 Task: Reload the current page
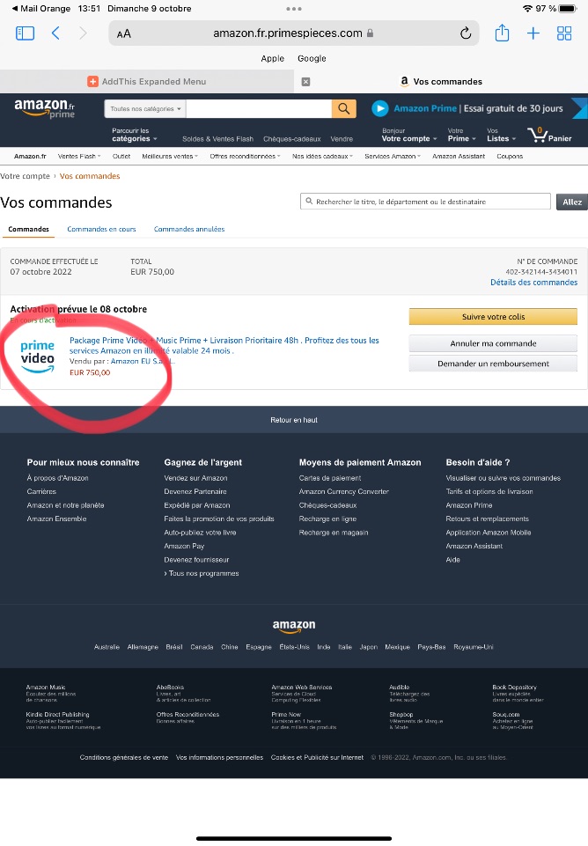pyautogui.click(x=466, y=33)
